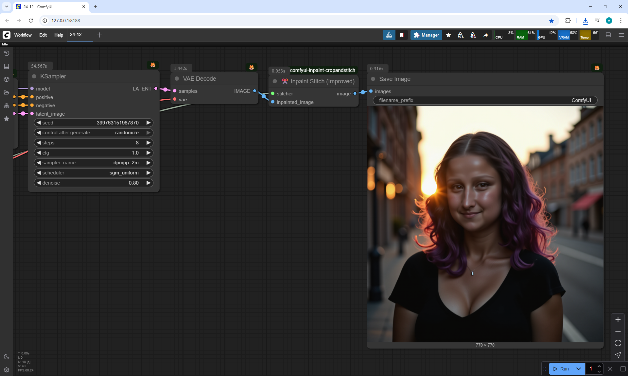Image resolution: width=628 pixels, height=376 pixels.
Task: Open the node library cube icon
Action: click(6, 79)
